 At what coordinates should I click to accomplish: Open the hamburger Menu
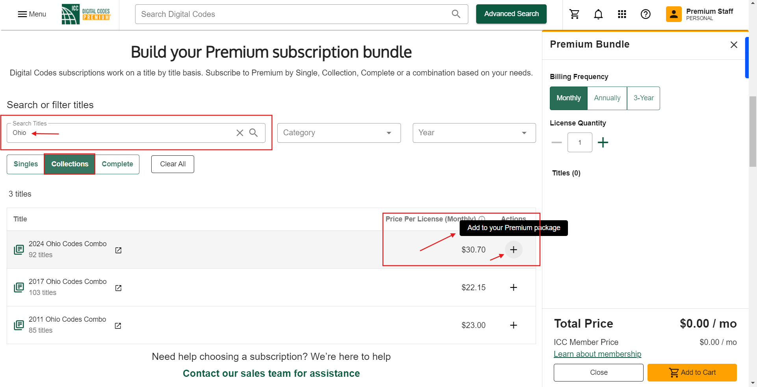pos(32,14)
